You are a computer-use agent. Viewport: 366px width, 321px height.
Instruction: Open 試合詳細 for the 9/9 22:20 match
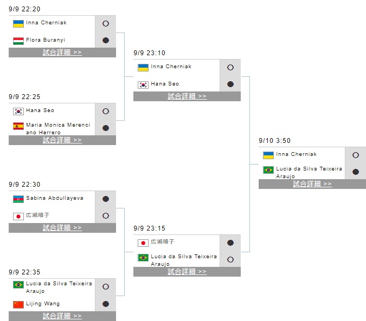point(62,53)
